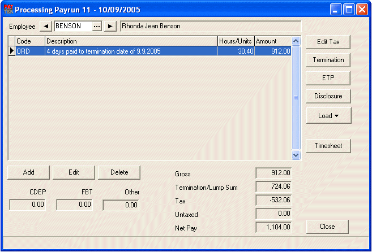Viewport: 372px width, 252px height.
Task: Click the Tax -532.06 field
Action: click(273, 201)
